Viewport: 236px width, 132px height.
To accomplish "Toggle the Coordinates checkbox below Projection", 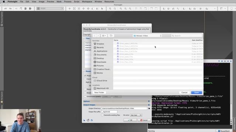I will 85,79.
